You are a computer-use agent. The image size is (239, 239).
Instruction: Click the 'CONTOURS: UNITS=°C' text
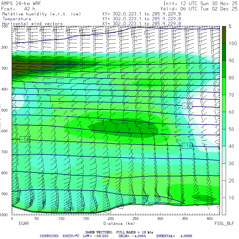tap(59, 236)
